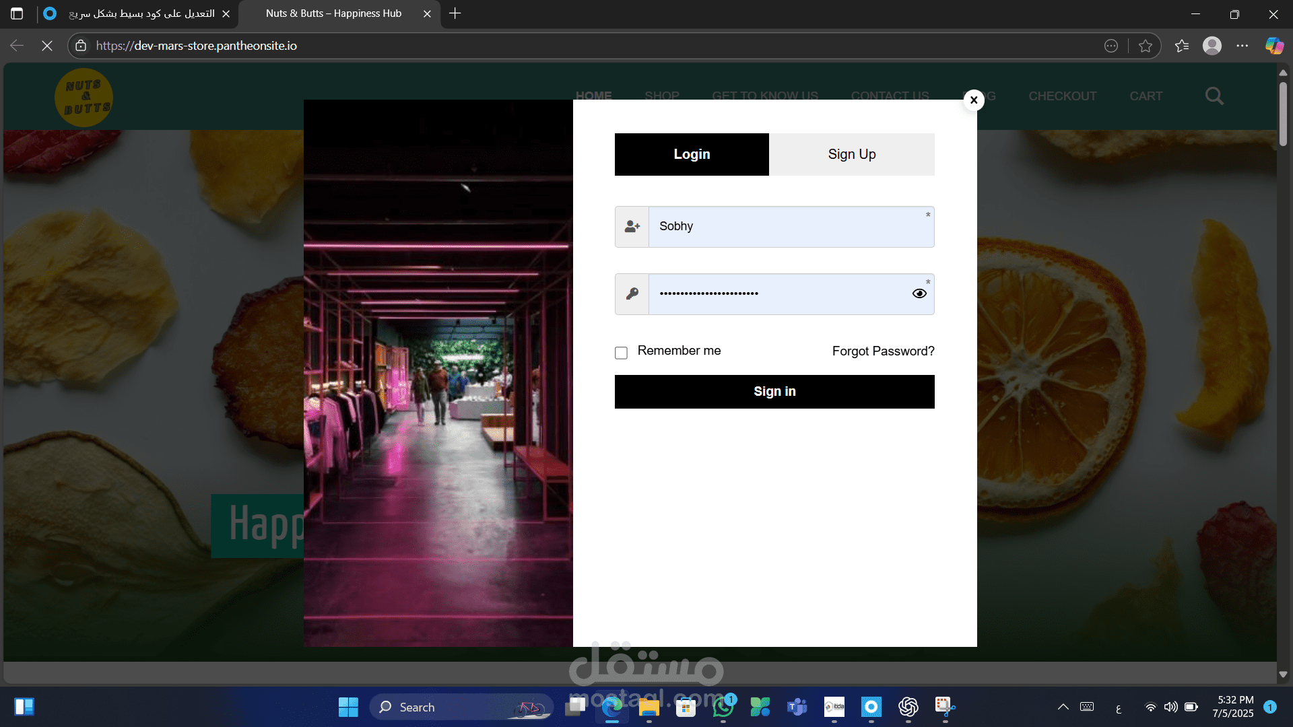The image size is (1293, 727).
Task: Open the Nuts & Butts logo
Action: pyautogui.click(x=84, y=98)
